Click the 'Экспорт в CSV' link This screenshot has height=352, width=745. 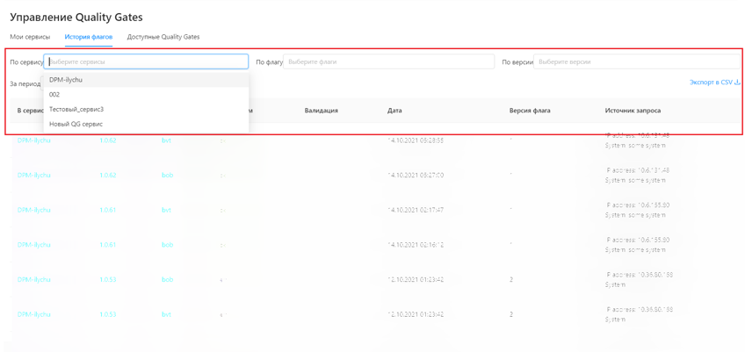(710, 83)
